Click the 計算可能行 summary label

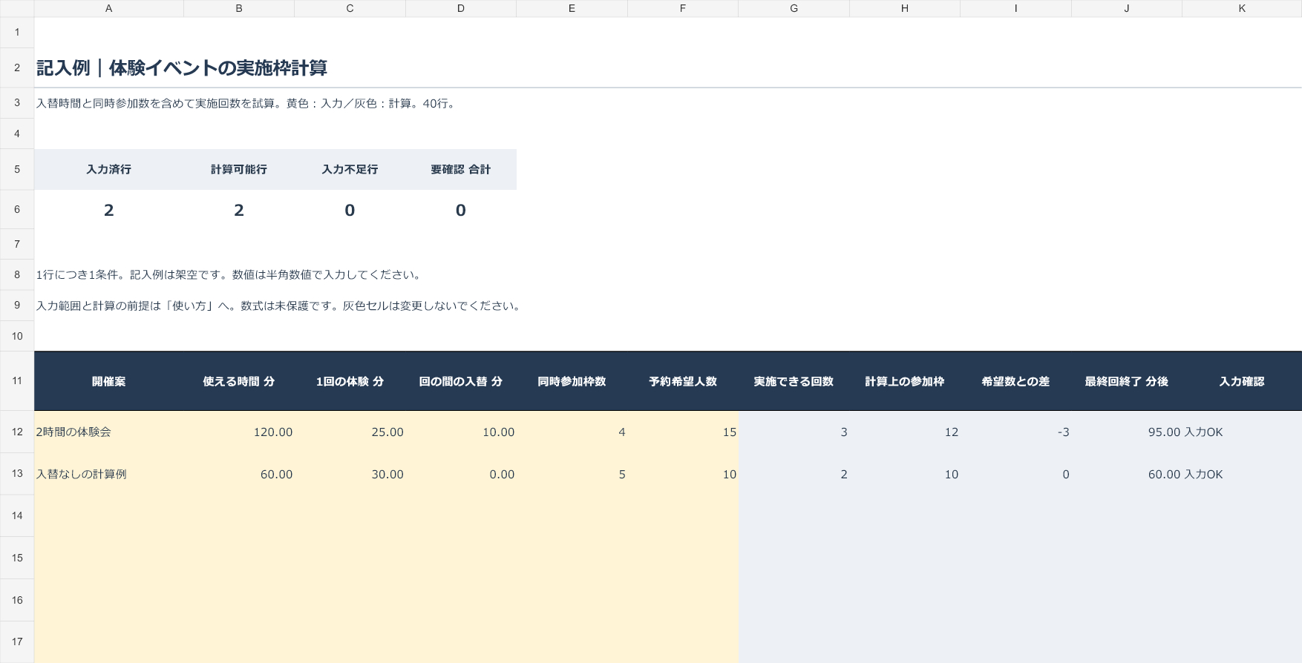(x=238, y=170)
